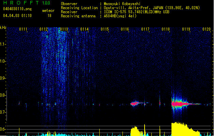Click the 1.0 kHz axis label
The height and width of the screenshot is (136, 214).
pos(3,61)
